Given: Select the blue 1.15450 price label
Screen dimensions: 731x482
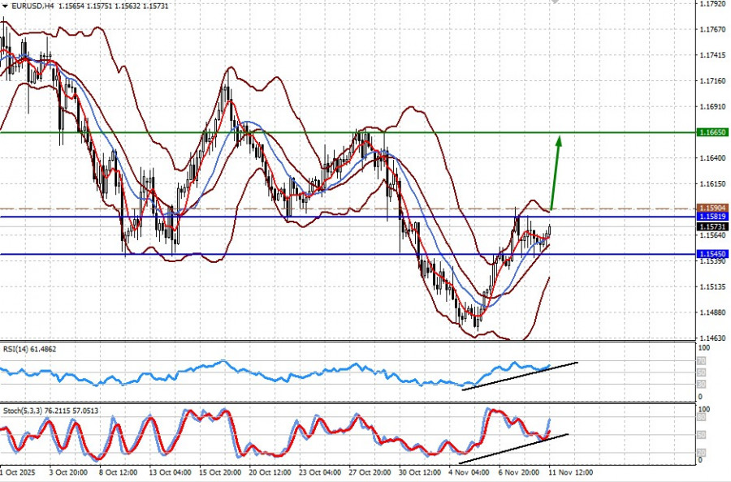Looking at the screenshot, I should click(712, 254).
